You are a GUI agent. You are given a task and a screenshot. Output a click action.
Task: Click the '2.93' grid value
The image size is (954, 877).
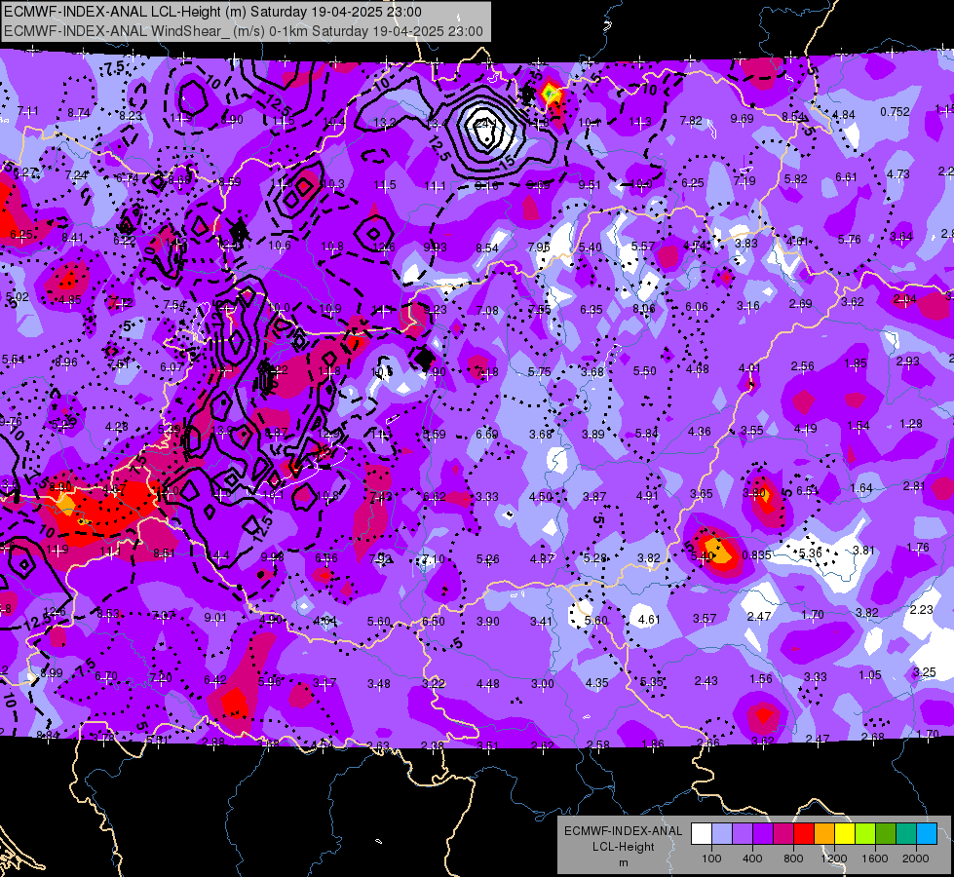click(x=908, y=362)
